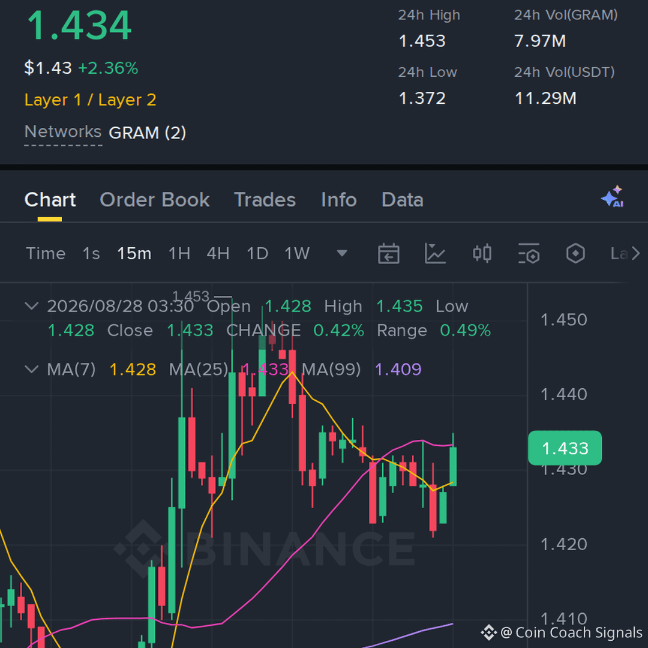This screenshot has height=648, width=648.
Task: Click the Range 0.49% value
Action: (x=466, y=330)
